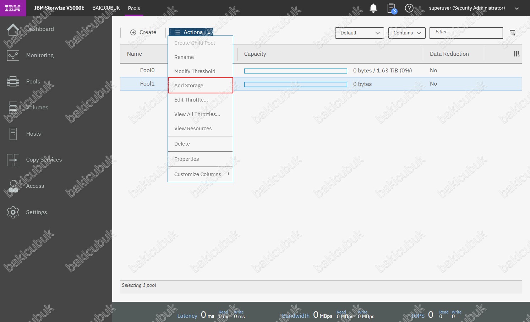Click the Access user icon
This screenshot has height=322, width=530.
point(13,186)
